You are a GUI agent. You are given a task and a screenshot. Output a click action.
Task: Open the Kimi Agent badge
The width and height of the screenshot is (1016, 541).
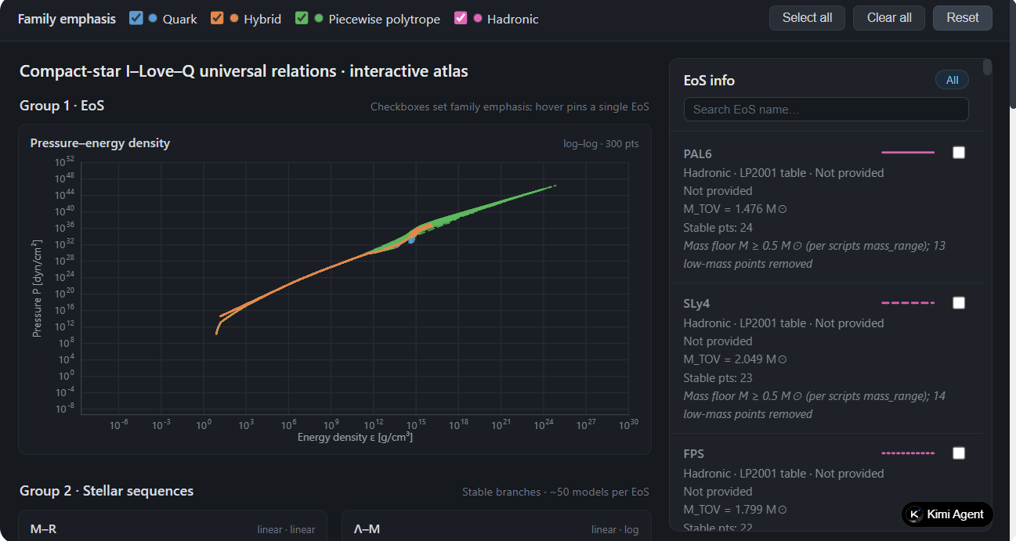(947, 514)
